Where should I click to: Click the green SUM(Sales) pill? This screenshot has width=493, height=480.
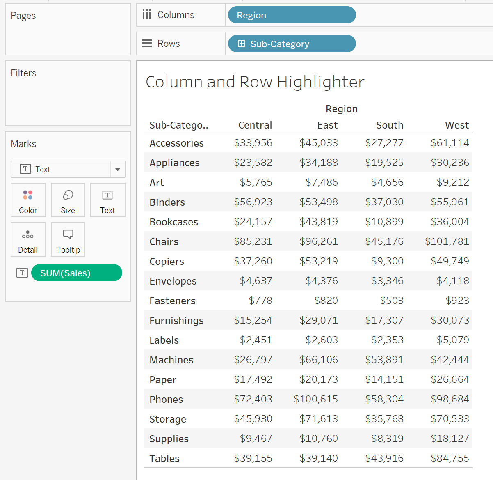click(76, 272)
